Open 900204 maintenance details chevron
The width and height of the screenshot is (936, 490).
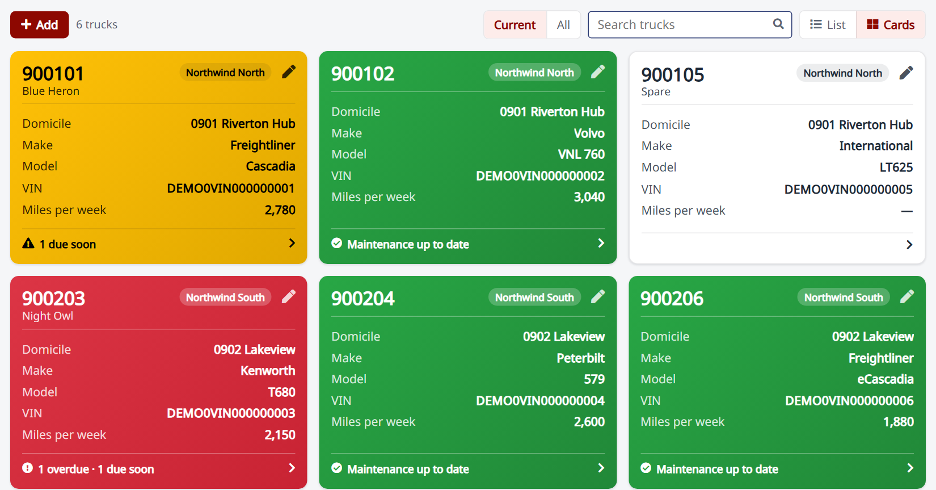click(601, 468)
